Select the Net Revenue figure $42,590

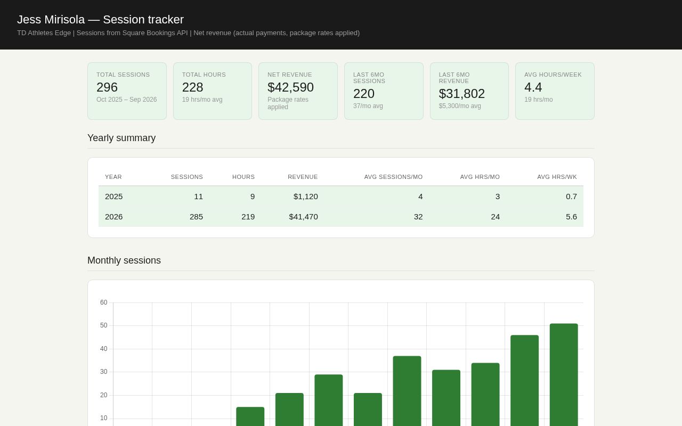click(x=290, y=87)
